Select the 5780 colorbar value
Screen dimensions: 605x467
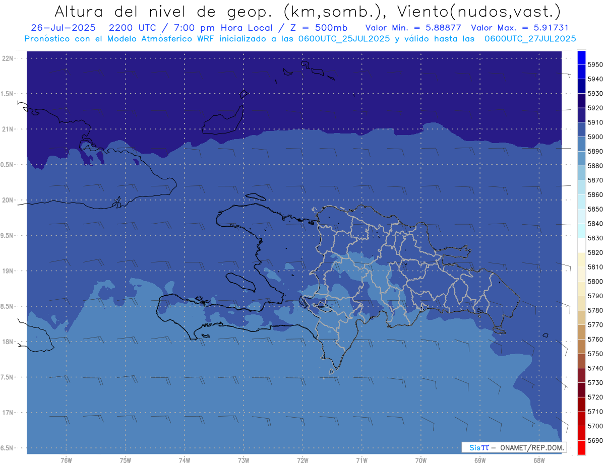point(595,310)
